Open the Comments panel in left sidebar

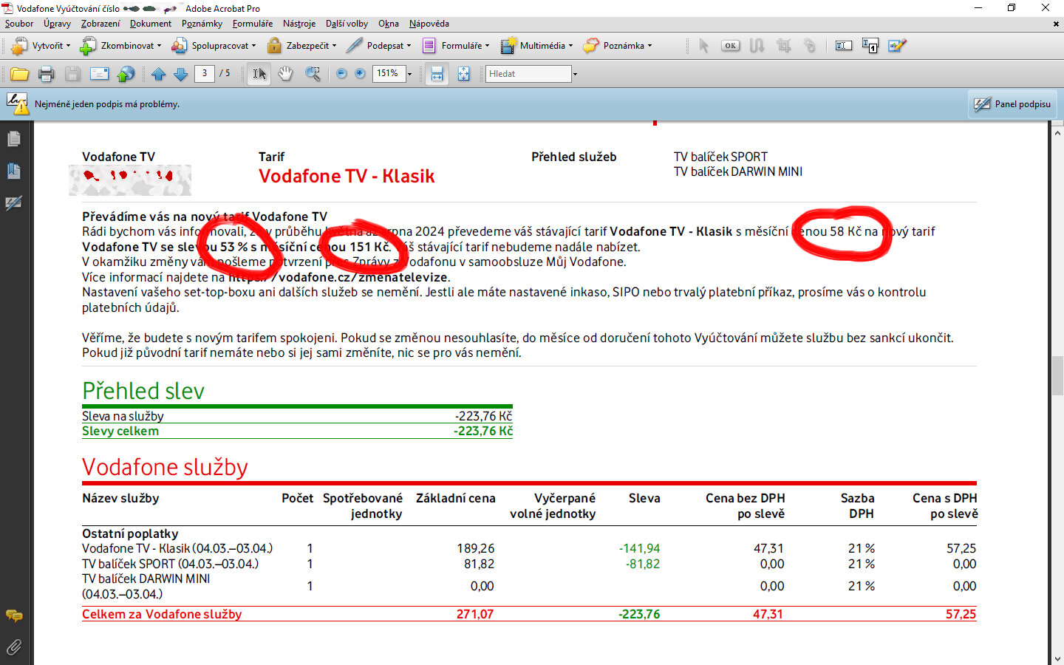tap(13, 615)
